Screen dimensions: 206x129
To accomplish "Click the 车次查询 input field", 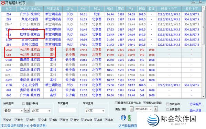I will (x=67, y=110).
